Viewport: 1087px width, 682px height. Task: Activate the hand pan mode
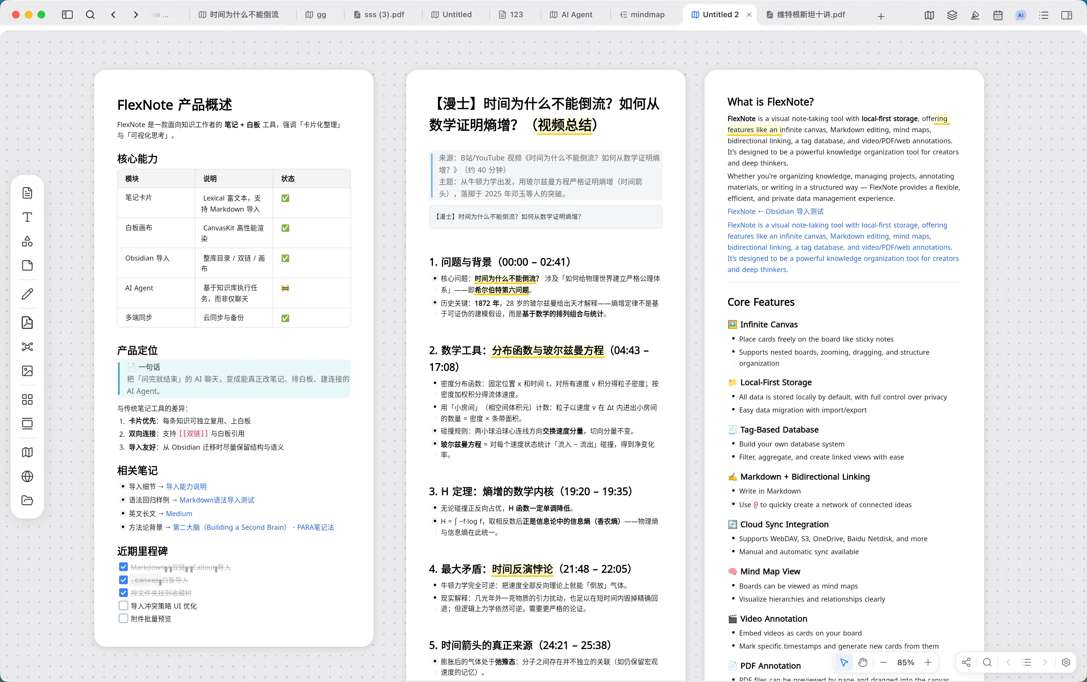pyautogui.click(x=863, y=662)
